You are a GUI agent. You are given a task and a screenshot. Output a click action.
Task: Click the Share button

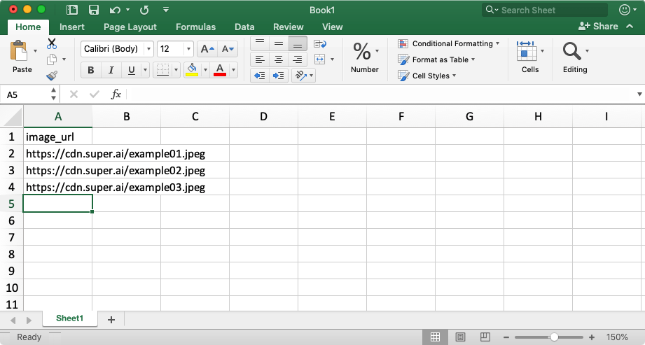[599, 27]
